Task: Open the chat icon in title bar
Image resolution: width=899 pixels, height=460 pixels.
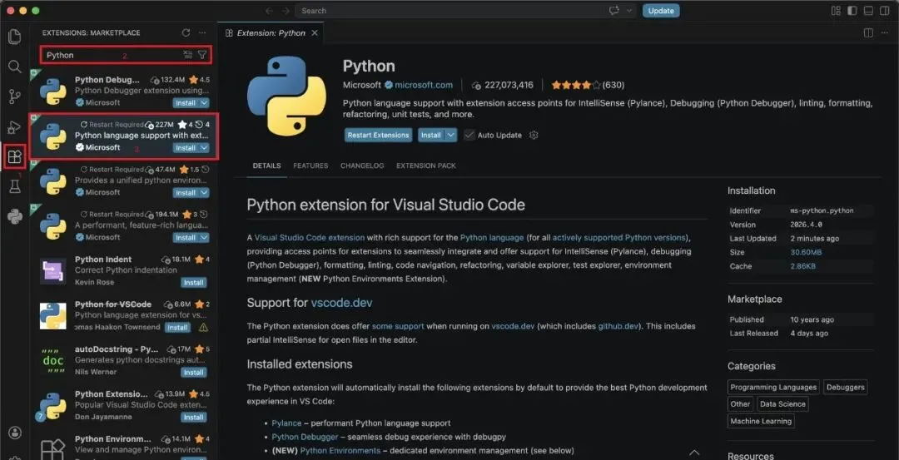Action: (614, 10)
